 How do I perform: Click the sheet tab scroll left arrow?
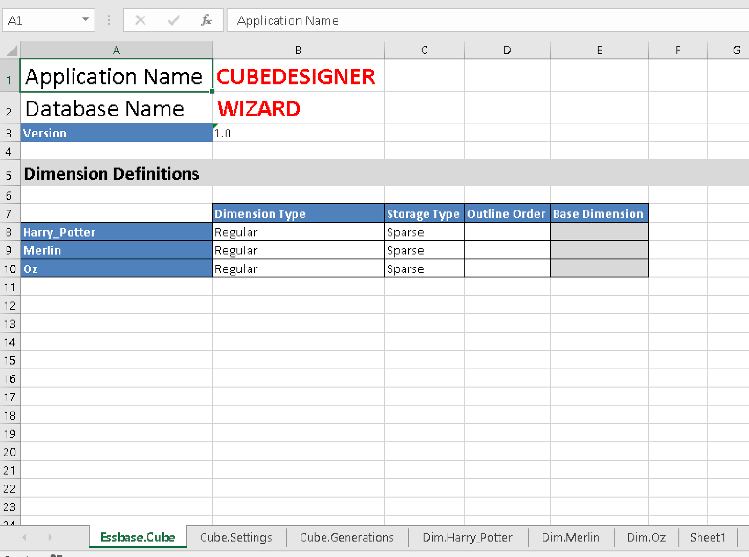click(x=24, y=537)
